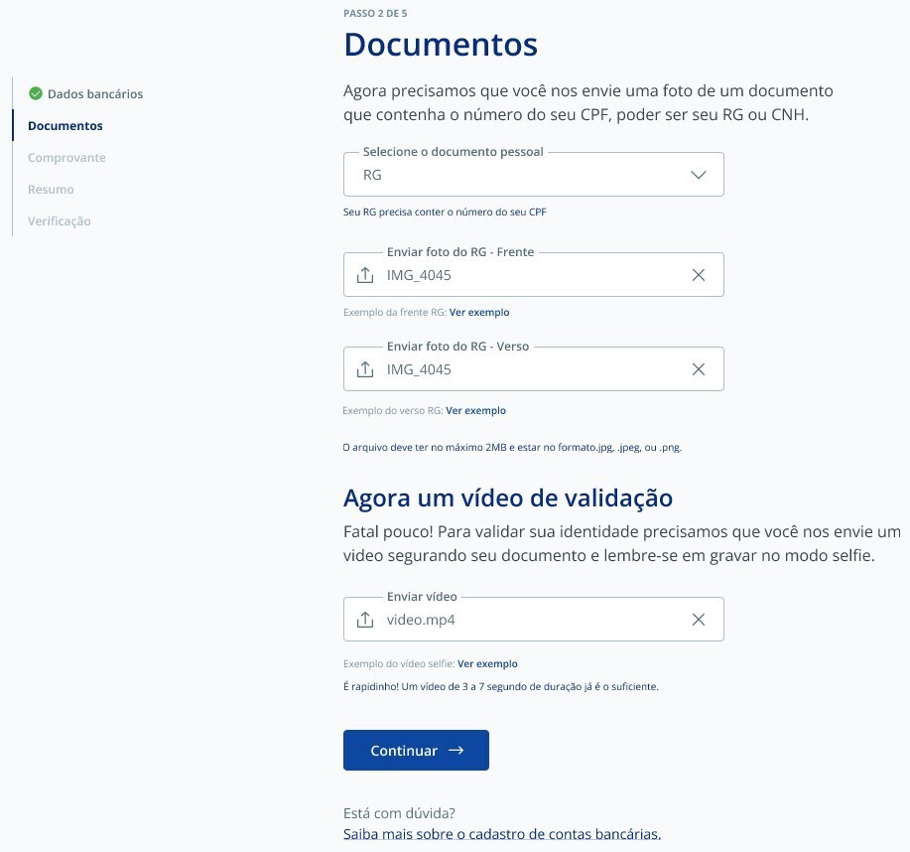The height and width of the screenshot is (852, 910).
Task: Open Verificação step in sidebar
Action: [60, 221]
